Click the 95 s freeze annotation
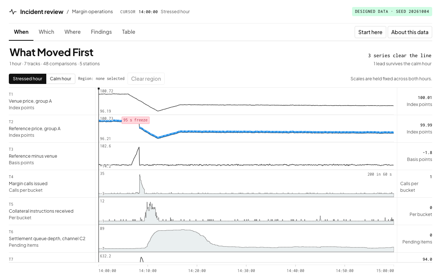This screenshot has width=441, height=275. [x=136, y=120]
